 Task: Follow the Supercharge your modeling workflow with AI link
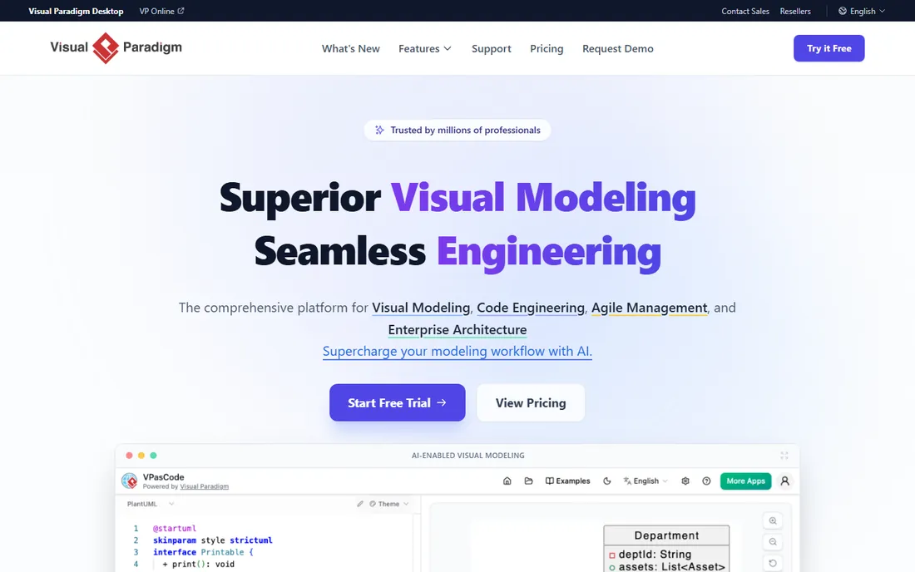tap(457, 351)
